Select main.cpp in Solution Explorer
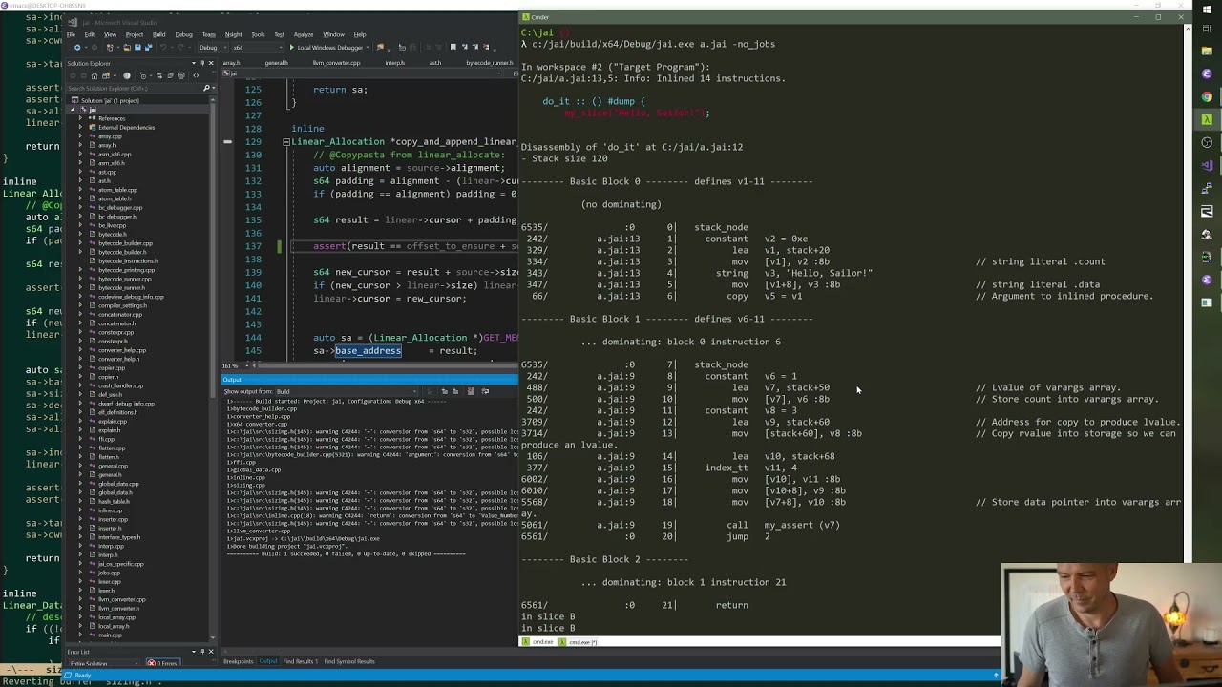 pyautogui.click(x=110, y=635)
